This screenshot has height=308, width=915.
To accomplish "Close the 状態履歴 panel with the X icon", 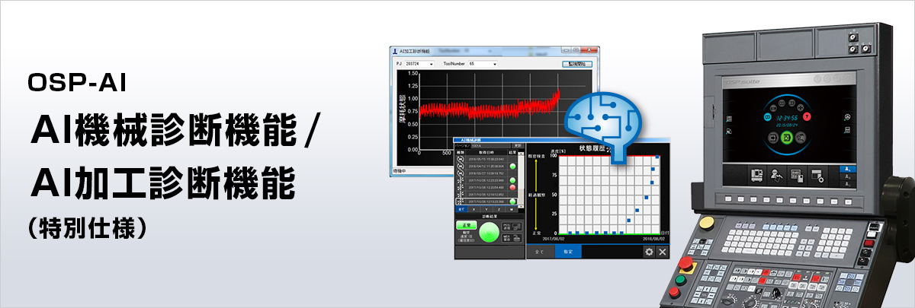I will [663, 252].
